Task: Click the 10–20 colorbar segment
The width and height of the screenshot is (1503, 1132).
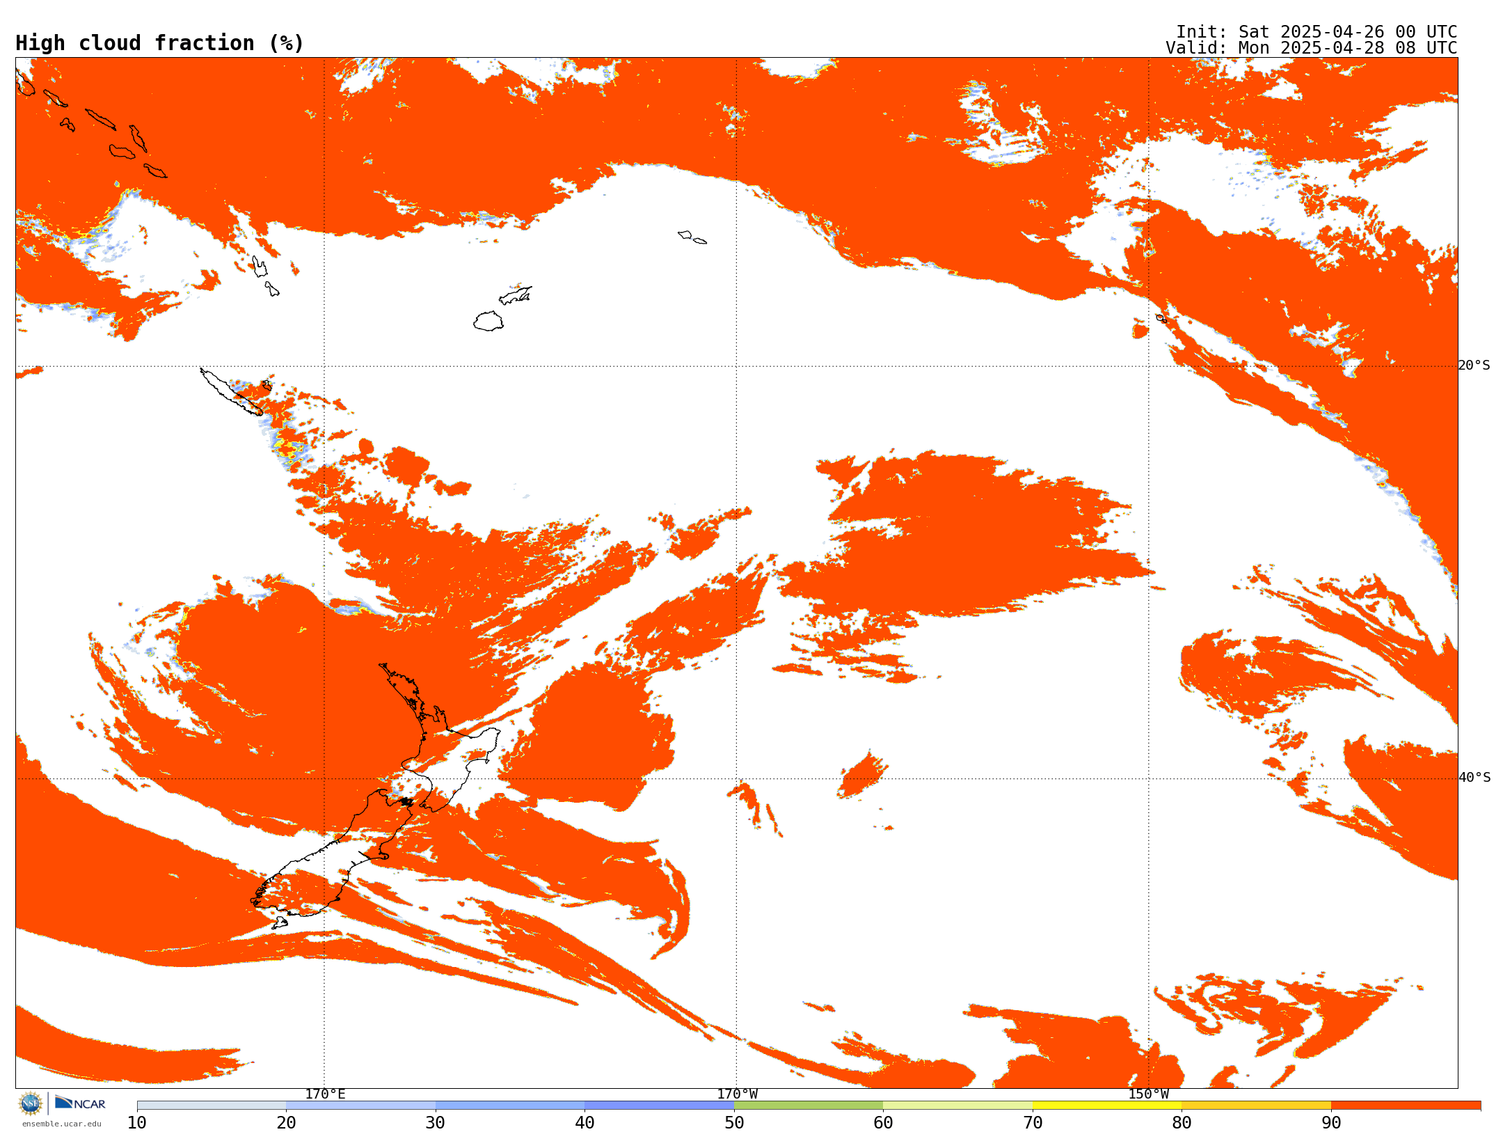Action: pyautogui.click(x=212, y=1106)
